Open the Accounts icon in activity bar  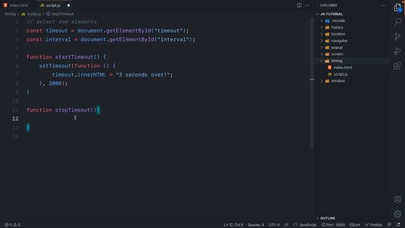coord(397,199)
